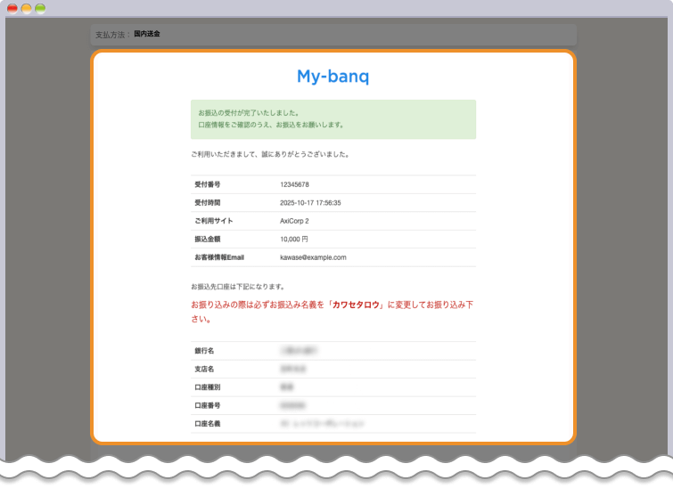Click the ご利用いただきまして thank-you message

269,154
